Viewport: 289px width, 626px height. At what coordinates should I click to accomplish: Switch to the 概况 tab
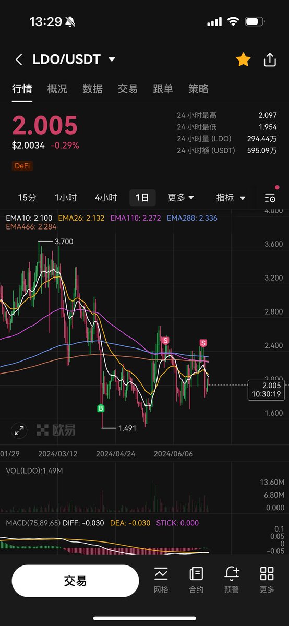pyautogui.click(x=57, y=89)
